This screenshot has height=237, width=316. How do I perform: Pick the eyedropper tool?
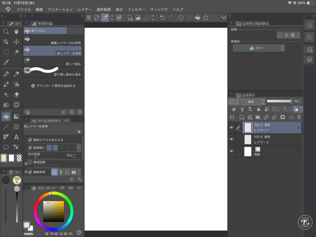pyautogui.click(x=6, y=62)
